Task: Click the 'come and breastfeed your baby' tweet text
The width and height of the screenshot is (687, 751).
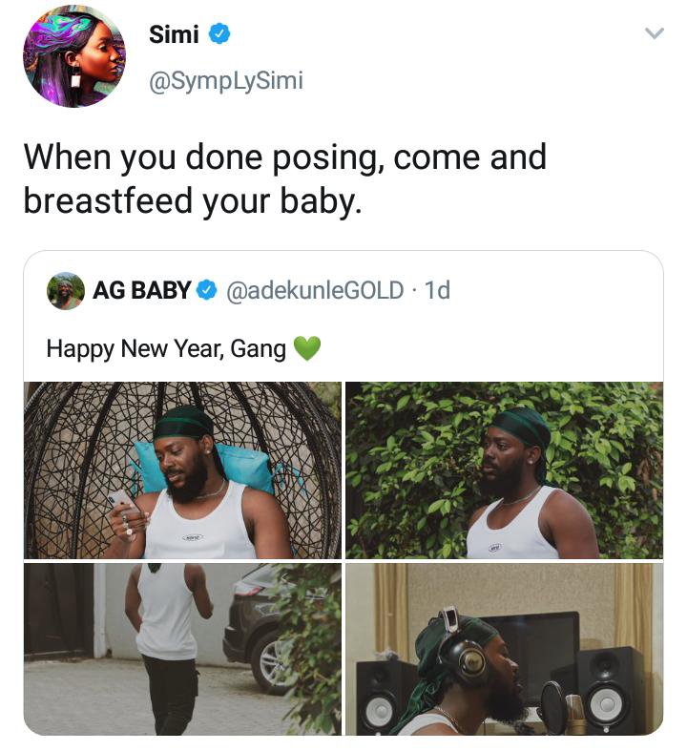Action: (285, 178)
